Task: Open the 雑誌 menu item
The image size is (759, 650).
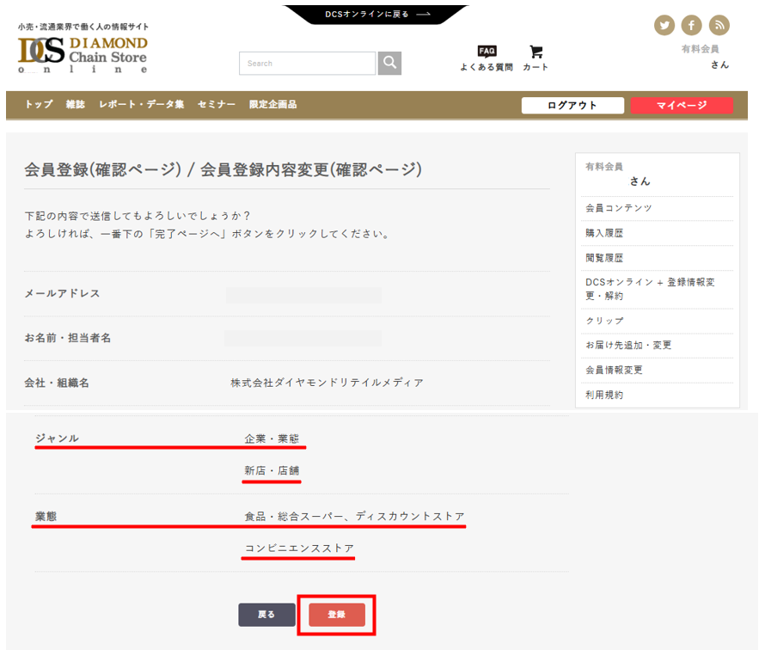Action: pos(76,105)
